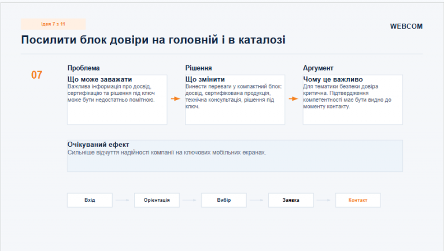Click the WEBCOM logo text

click(406, 27)
